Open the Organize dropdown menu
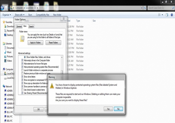The image size is (175, 123). 7,15
